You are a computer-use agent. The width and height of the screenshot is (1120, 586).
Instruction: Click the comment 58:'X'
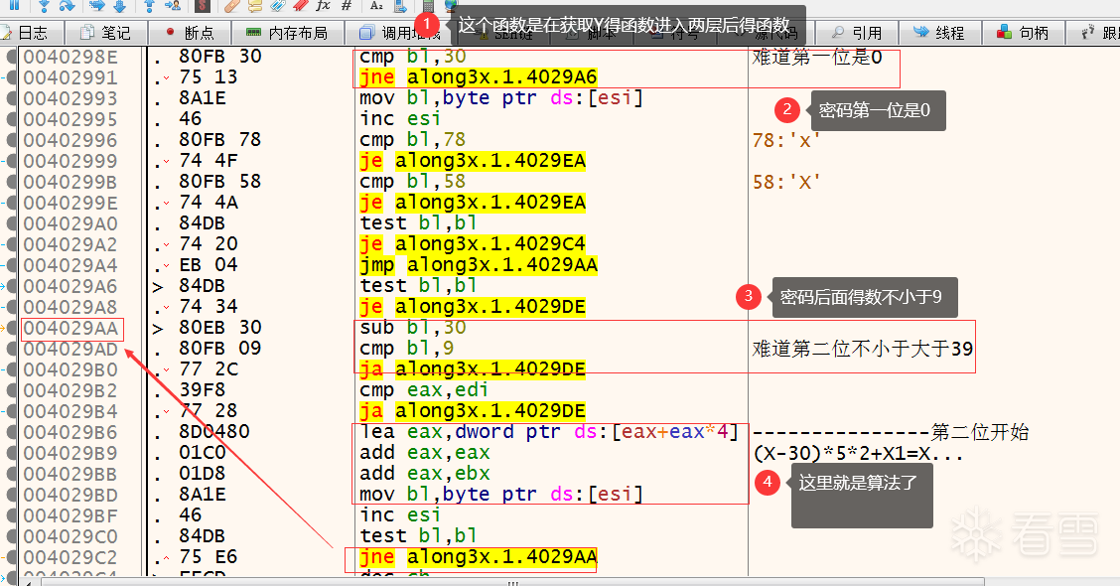tap(786, 182)
